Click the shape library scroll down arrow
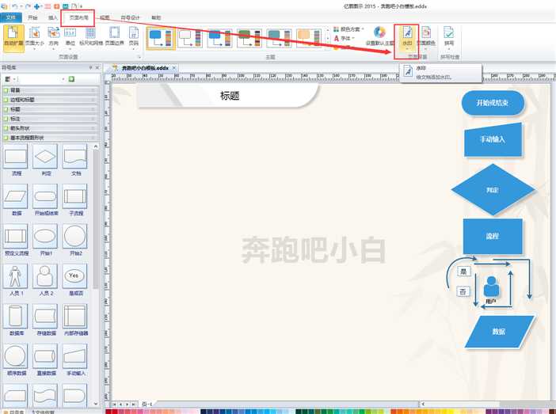 tap(96, 404)
